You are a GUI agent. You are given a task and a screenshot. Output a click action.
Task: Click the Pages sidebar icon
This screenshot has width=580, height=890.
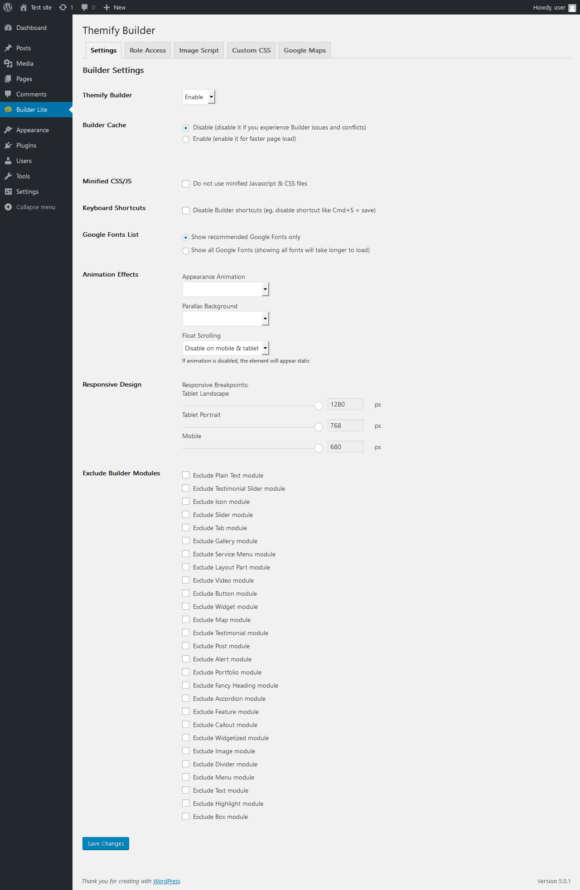(x=8, y=79)
